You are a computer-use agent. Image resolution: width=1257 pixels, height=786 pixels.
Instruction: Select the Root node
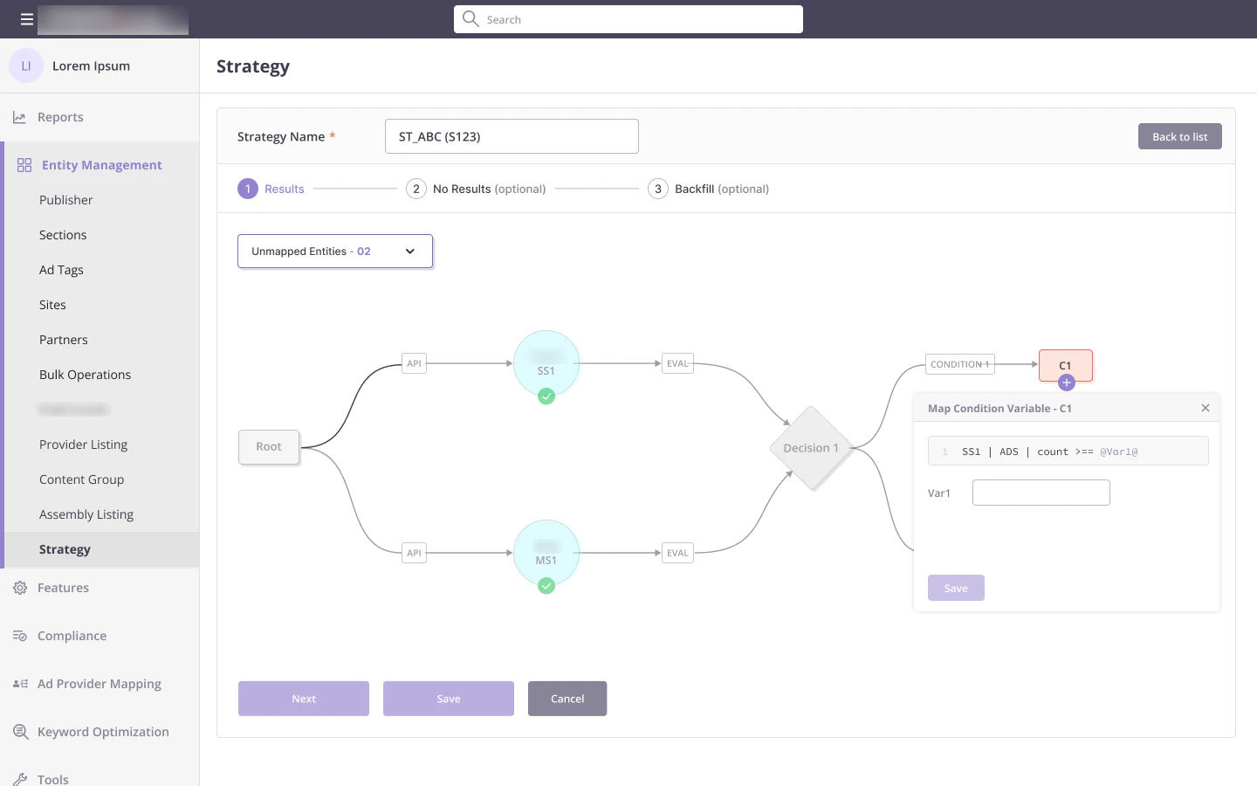pos(269,447)
